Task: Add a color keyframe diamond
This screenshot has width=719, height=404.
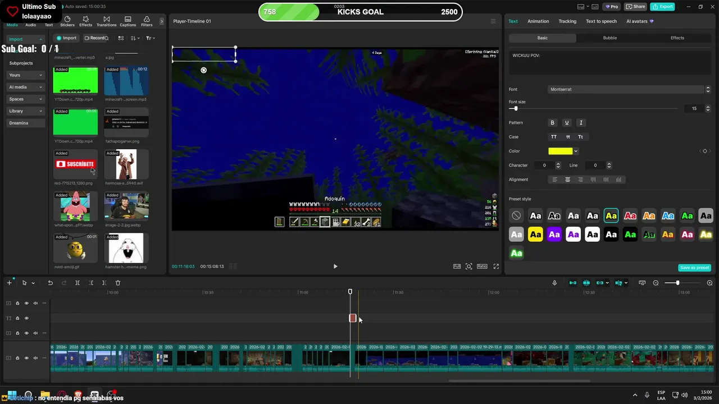Action: click(x=705, y=151)
